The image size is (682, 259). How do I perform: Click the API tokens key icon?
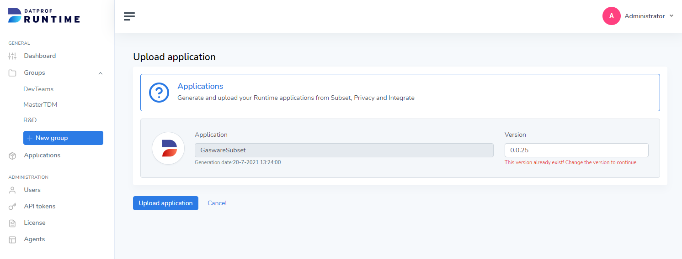click(12, 207)
